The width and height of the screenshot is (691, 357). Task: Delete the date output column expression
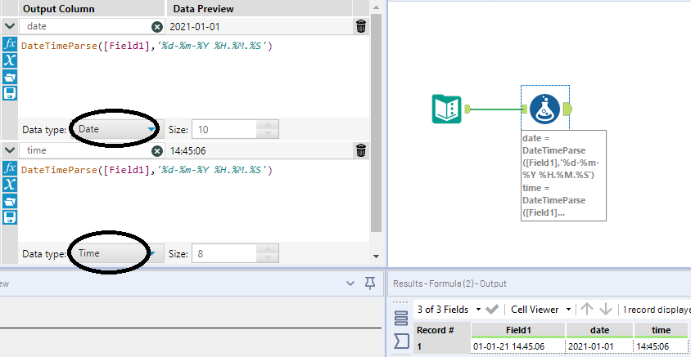361,27
